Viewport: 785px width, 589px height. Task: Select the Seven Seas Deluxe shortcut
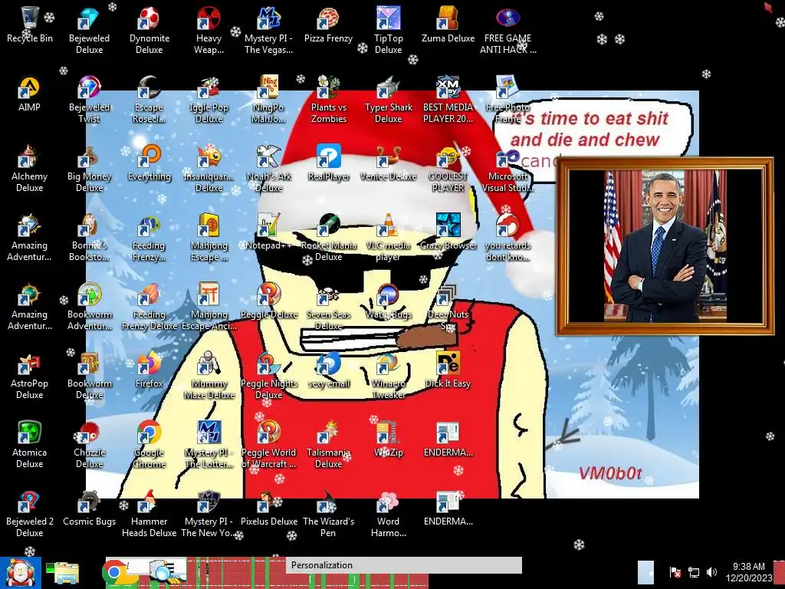328,307
